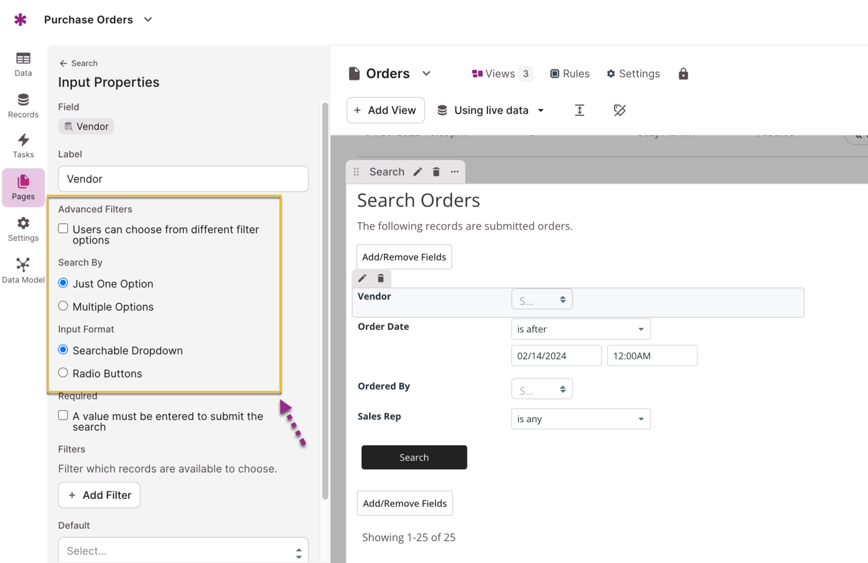Image resolution: width=868 pixels, height=563 pixels.
Task: Click the black Search button
Action: click(414, 457)
